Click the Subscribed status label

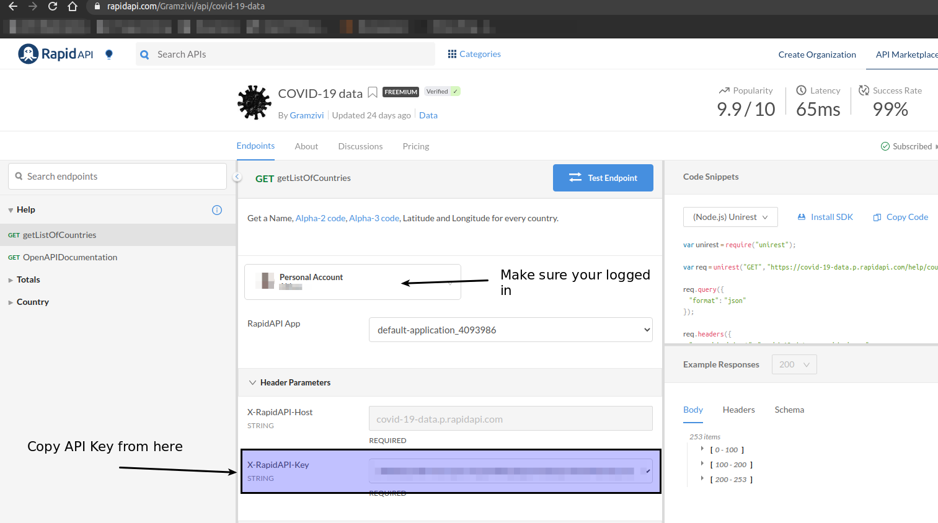pos(912,146)
